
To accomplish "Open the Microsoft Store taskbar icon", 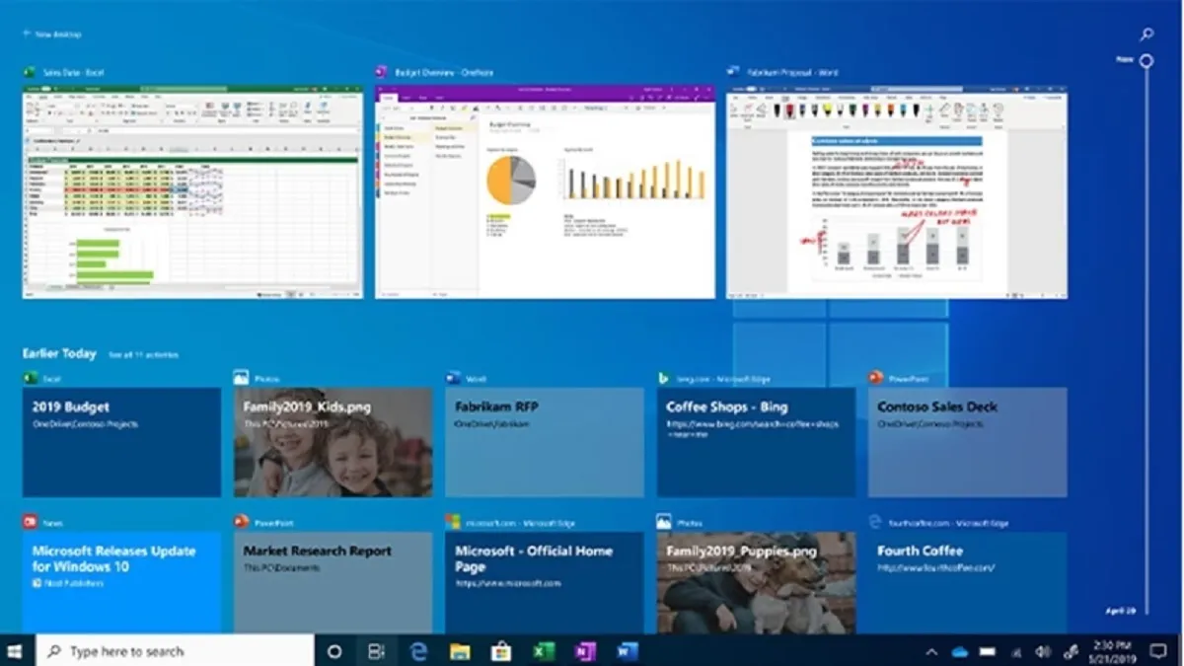I will (x=501, y=651).
